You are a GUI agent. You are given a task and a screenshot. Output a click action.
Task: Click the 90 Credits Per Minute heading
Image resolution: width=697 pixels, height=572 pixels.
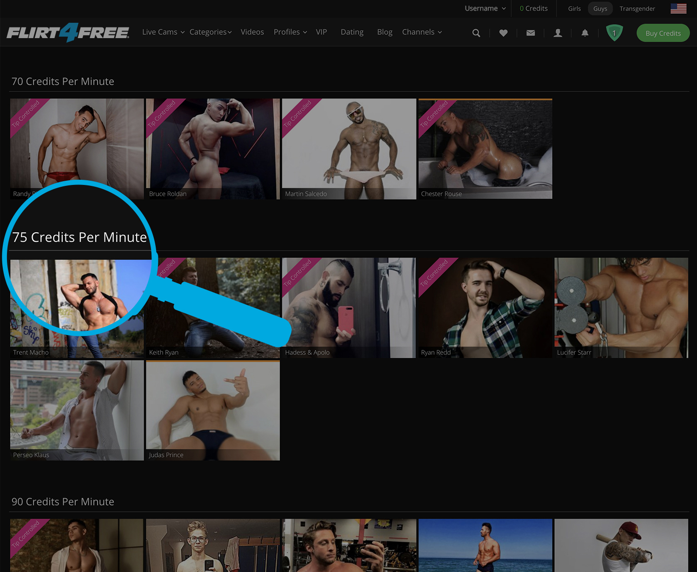(63, 502)
